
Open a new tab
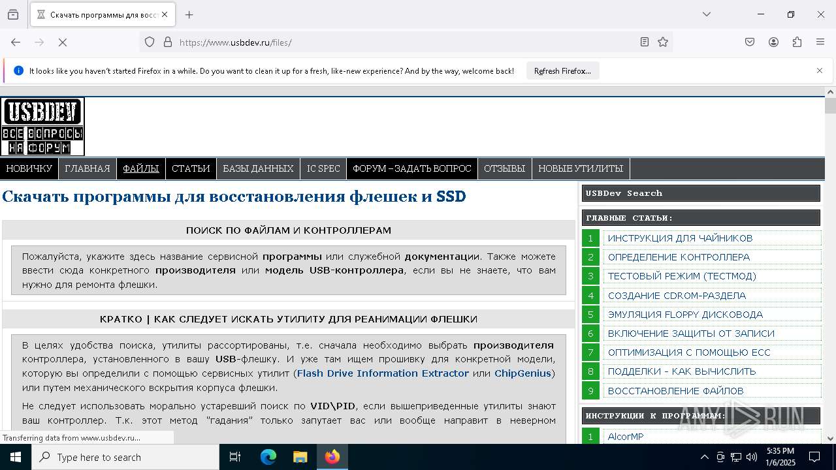(x=189, y=14)
